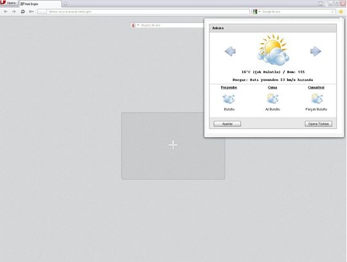
Task: Restore down the Opera window
Action: [337, 3]
